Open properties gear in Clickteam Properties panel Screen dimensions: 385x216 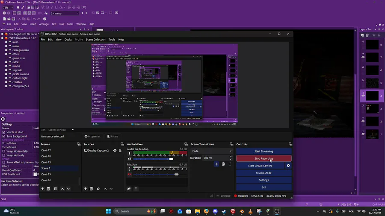pos(3,119)
